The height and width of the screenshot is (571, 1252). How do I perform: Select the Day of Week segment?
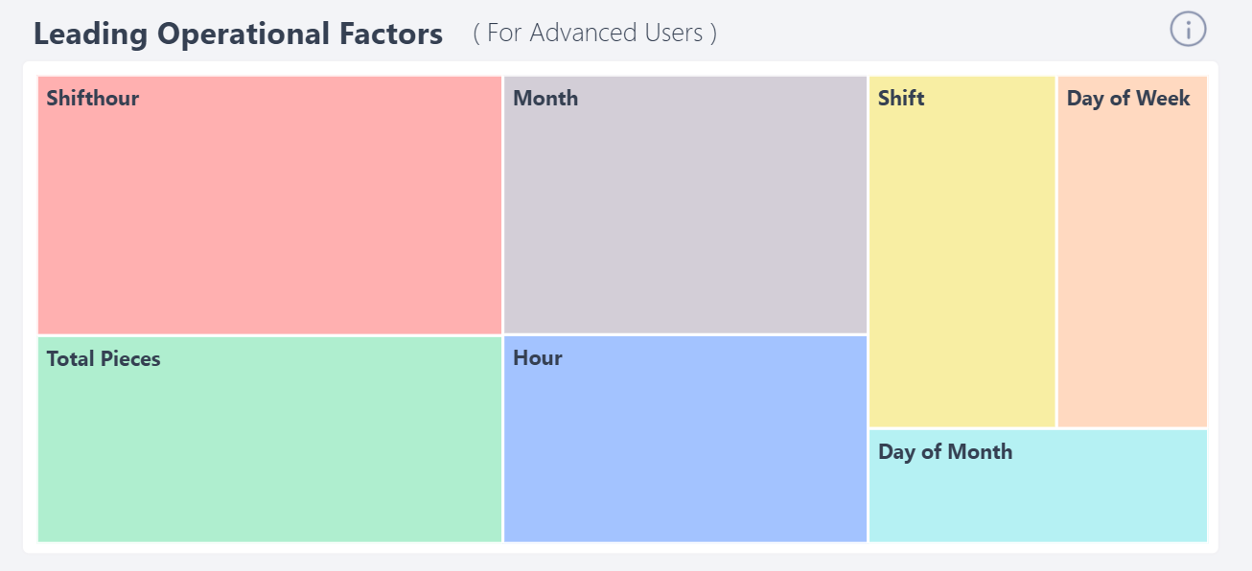1131,249
